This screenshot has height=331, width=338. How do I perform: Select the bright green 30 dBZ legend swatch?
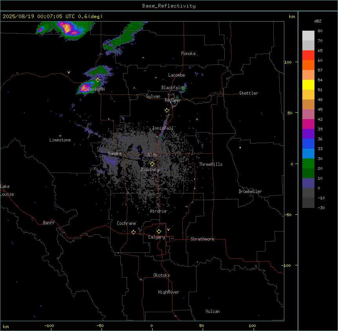click(x=308, y=164)
